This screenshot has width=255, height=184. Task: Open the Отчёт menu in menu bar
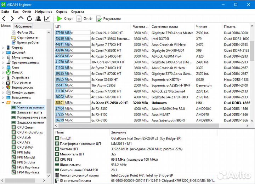[27, 12]
